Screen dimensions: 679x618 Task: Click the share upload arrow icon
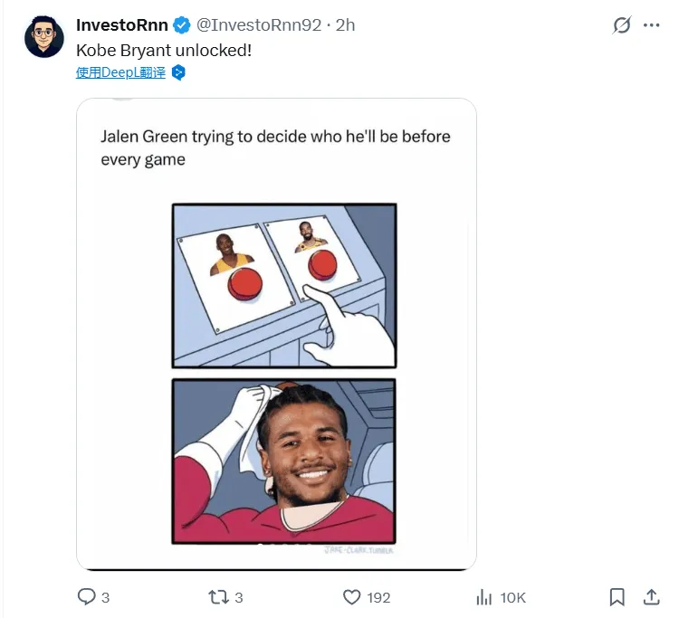coord(651,596)
